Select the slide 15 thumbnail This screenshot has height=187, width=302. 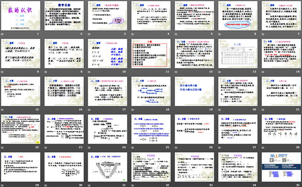[21, 91]
